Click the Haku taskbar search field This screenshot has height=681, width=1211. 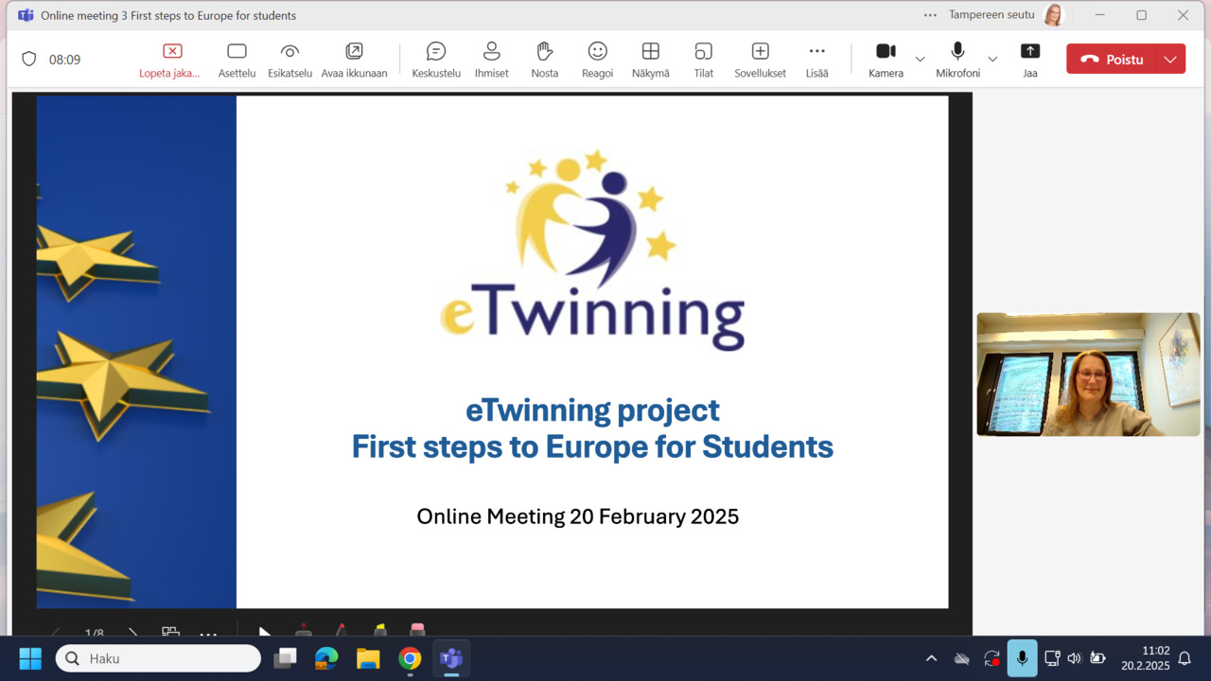coord(158,658)
